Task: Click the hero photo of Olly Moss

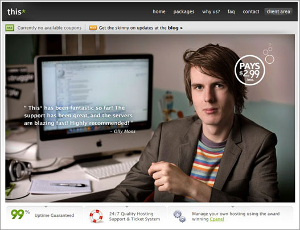Action: tap(150, 118)
